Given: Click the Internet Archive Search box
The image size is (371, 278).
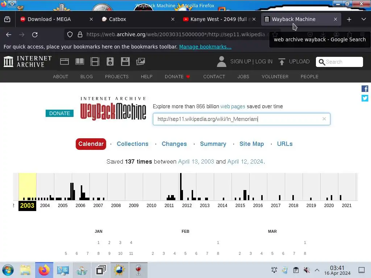Looking at the screenshot, I should coord(339,62).
